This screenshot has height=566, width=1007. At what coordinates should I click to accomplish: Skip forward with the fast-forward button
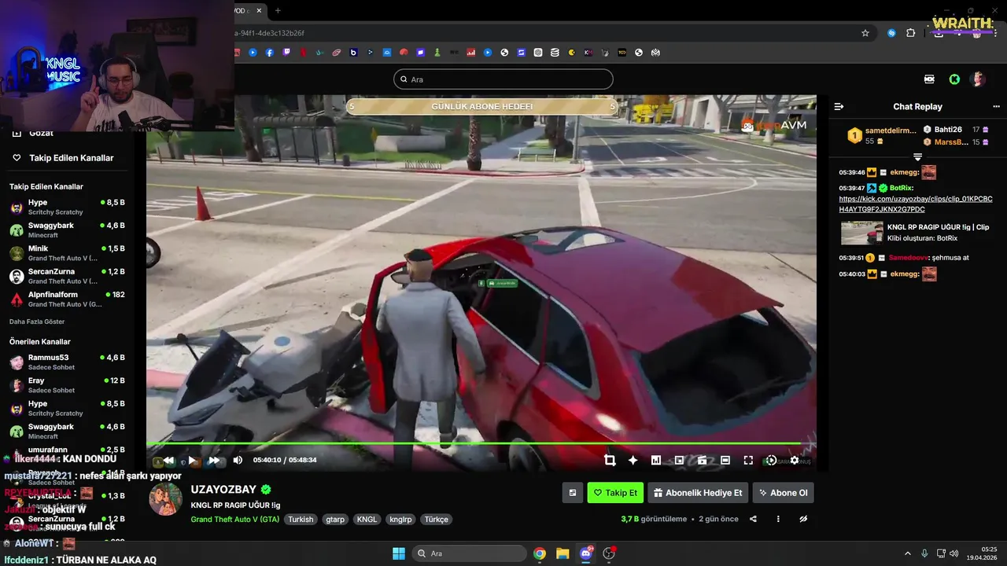[214, 461]
